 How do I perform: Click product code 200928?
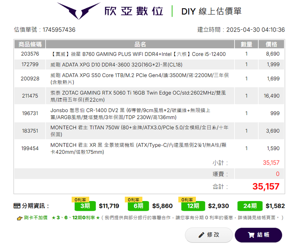[30, 79]
